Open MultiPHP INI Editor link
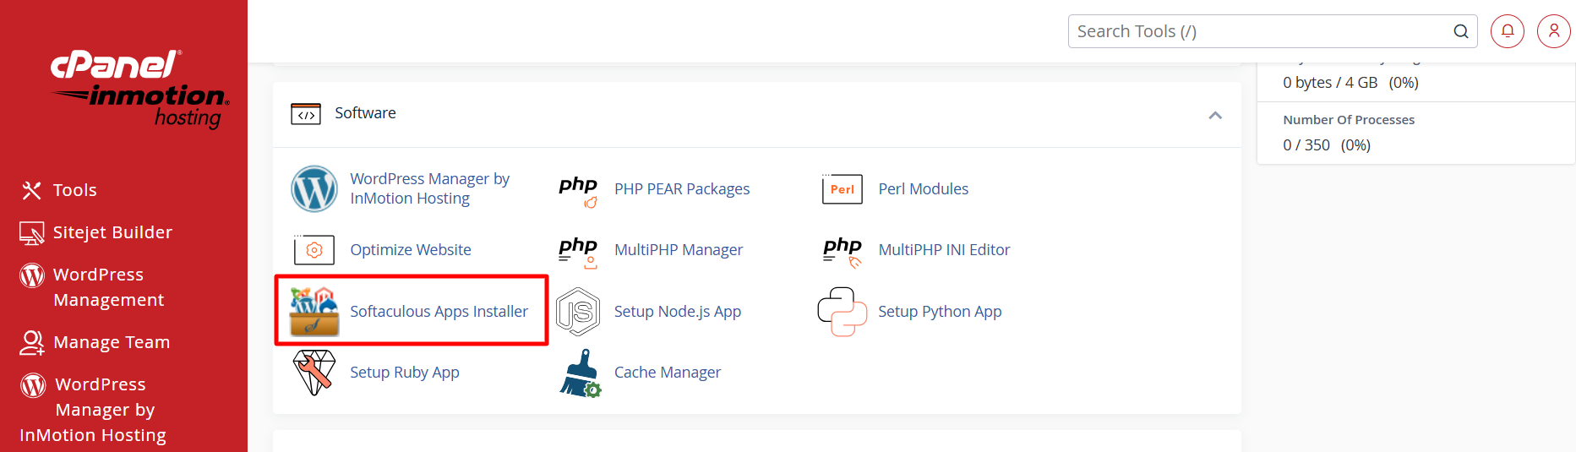The image size is (1576, 452). pyautogui.click(x=944, y=250)
